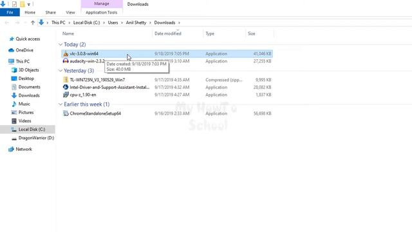Click Downloads breadcrumb segment

pyautogui.click(x=165, y=23)
